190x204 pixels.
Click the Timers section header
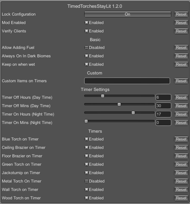click(95, 131)
